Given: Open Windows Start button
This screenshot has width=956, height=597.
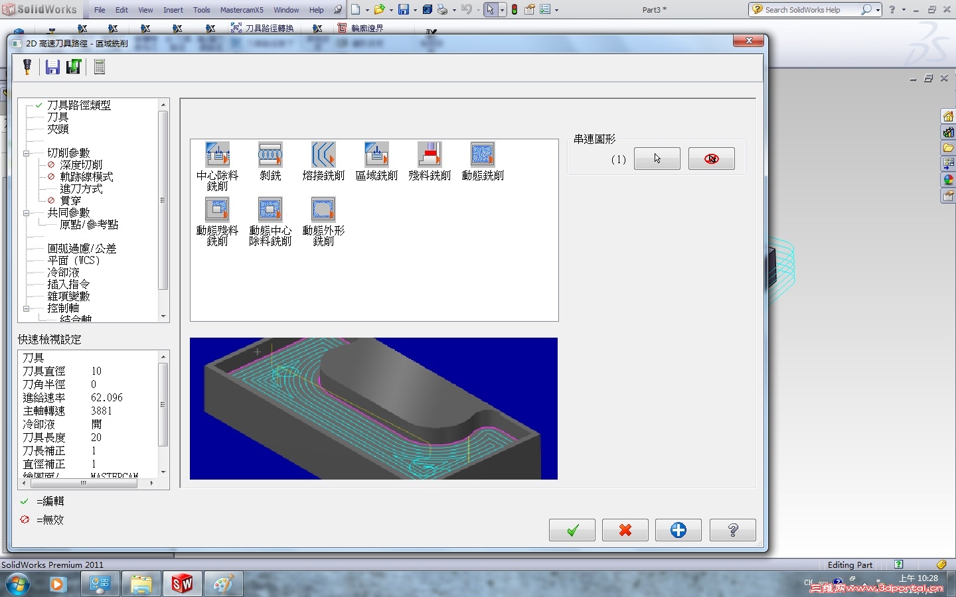Looking at the screenshot, I should coord(18,584).
